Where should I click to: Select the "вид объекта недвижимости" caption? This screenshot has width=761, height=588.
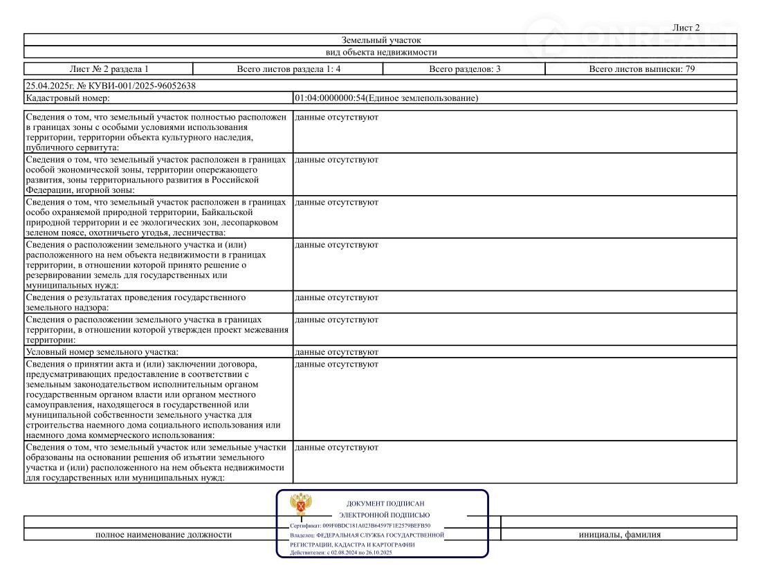tap(380, 52)
